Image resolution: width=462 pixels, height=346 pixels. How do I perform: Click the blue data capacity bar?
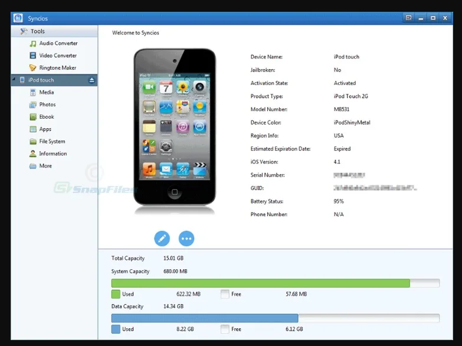(205, 318)
